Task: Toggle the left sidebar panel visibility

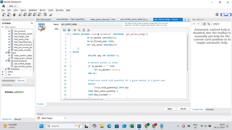Action: [222, 15]
